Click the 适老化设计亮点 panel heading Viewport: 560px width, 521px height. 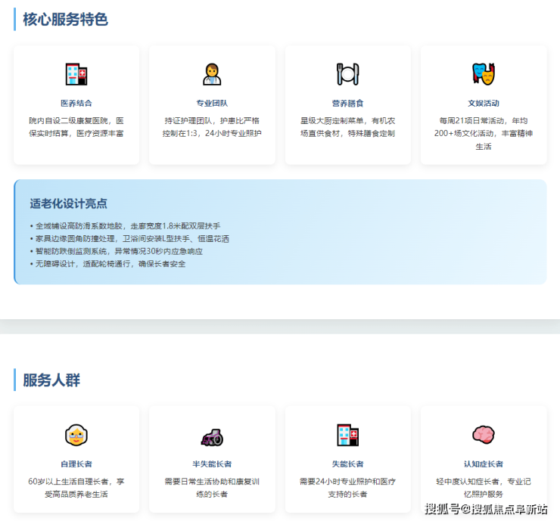click(68, 203)
